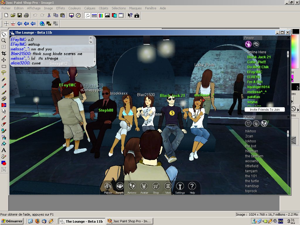Screen dimensions: 300x225
Task: Open the Fichier menu
Action: click(6, 8)
